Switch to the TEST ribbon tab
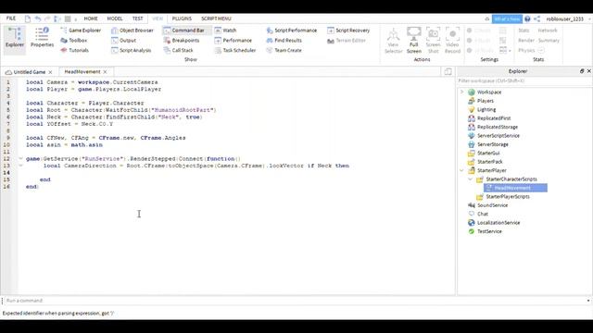Image resolution: width=593 pixels, height=333 pixels. click(138, 18)
